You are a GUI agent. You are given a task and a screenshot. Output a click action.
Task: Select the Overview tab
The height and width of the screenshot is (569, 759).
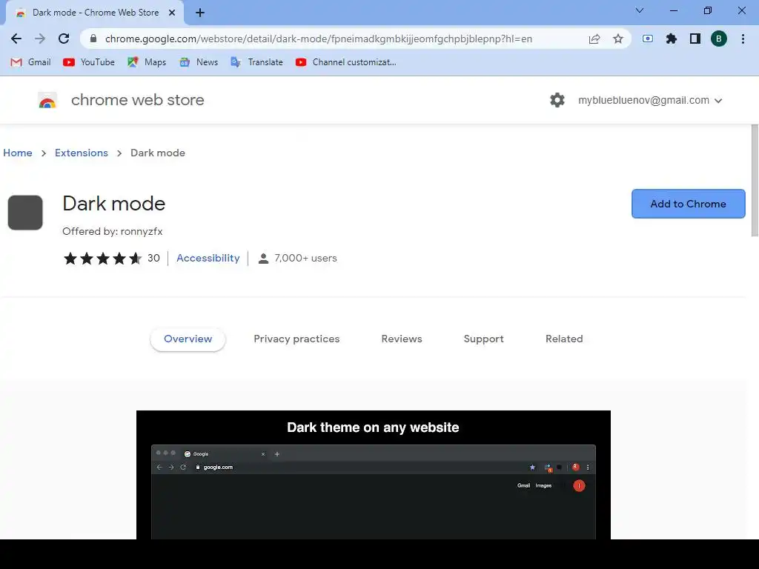(x=188, y=339)
